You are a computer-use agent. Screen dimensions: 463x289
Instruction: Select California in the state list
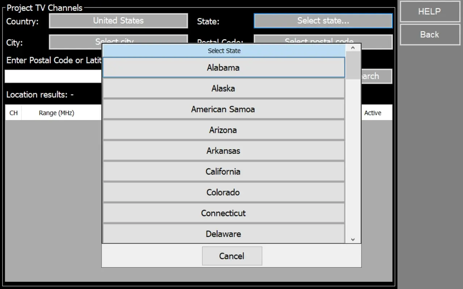click(x=224, y=172)
